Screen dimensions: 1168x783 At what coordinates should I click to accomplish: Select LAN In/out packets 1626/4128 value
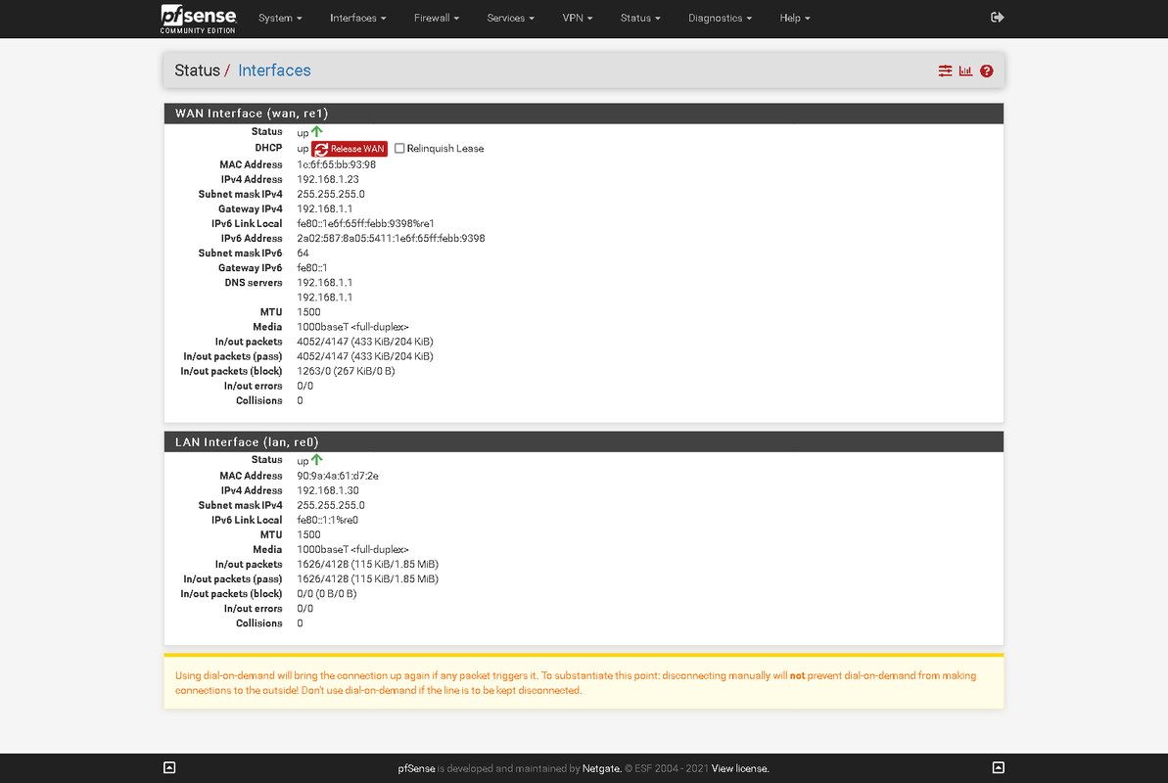click(367, 564)
